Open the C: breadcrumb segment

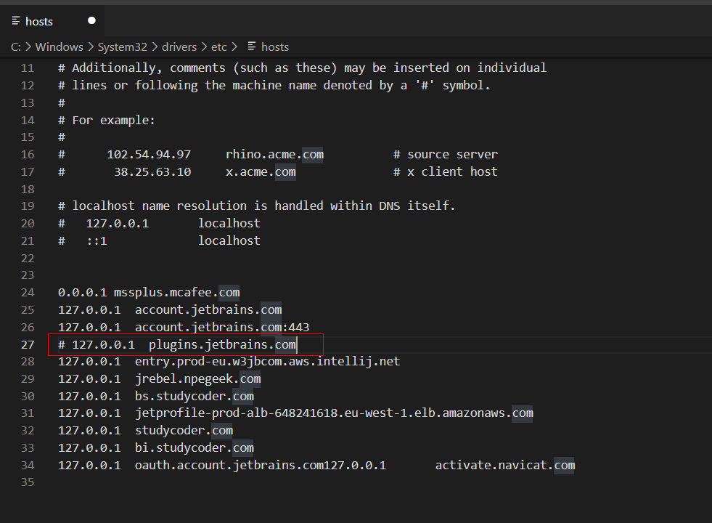point(16,46)
